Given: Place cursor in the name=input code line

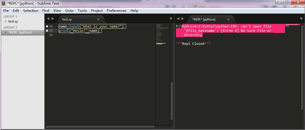Looking at the screenshot, I should click(x=92, y=26).
